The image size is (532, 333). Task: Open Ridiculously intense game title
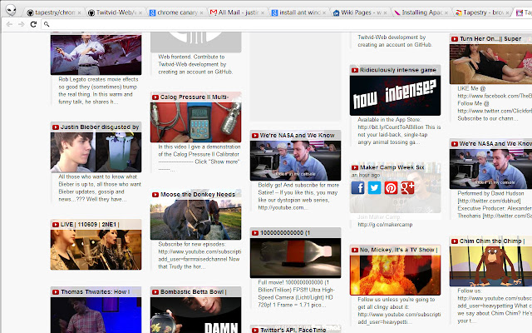(398, 70)
